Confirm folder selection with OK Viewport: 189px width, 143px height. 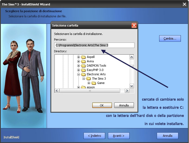coord(102,105)
